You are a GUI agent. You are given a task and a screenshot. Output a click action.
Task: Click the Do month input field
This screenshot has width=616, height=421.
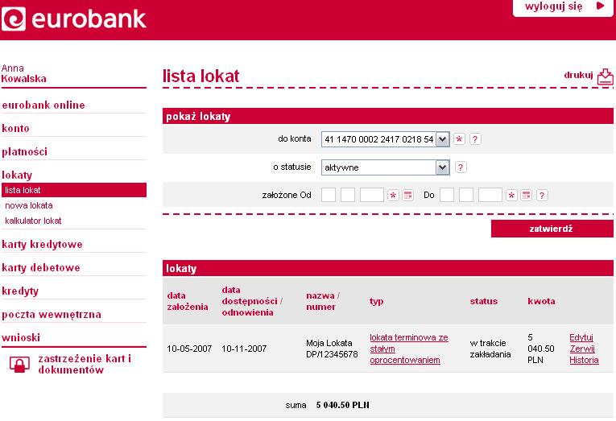(x=466, y=195)
